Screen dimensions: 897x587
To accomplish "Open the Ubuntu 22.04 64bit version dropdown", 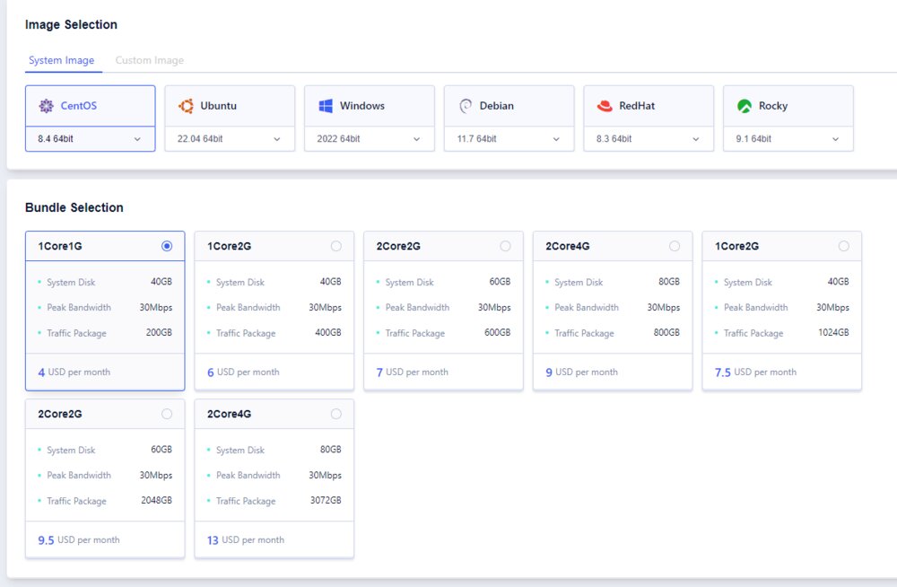I will pyautogui.click(x=230, y=138).
